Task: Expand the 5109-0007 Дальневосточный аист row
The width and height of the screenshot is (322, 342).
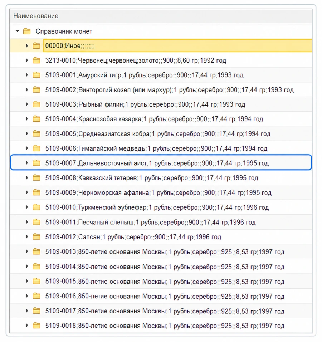Action: [27, 163]
